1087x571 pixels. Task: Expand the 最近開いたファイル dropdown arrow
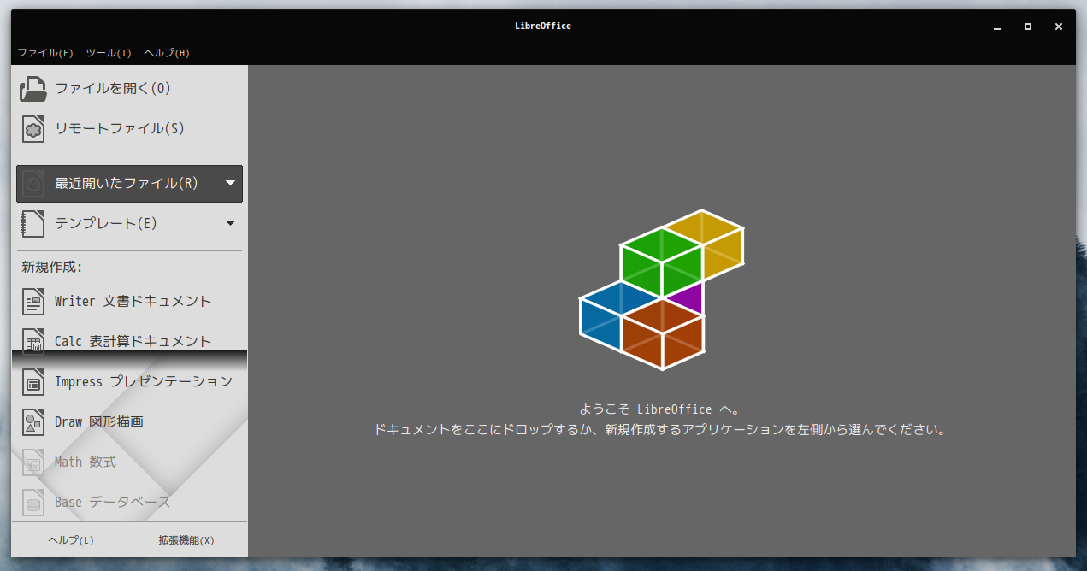tap(230, 183)
